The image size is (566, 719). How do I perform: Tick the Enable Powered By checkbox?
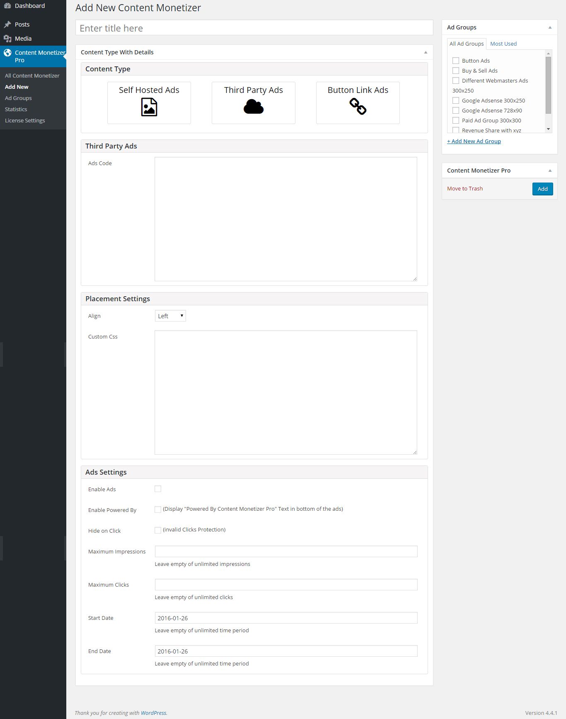158,509
